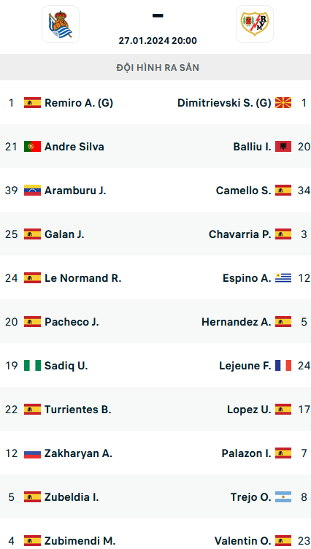Open player Remiro A. (G)
Image resolution: width=311 pixels, height=549 pixels.
click(x=79, y=103)
